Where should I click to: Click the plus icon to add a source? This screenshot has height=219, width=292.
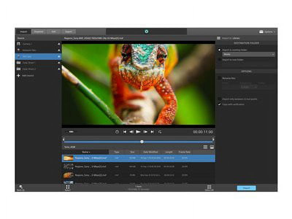point(19,76)
